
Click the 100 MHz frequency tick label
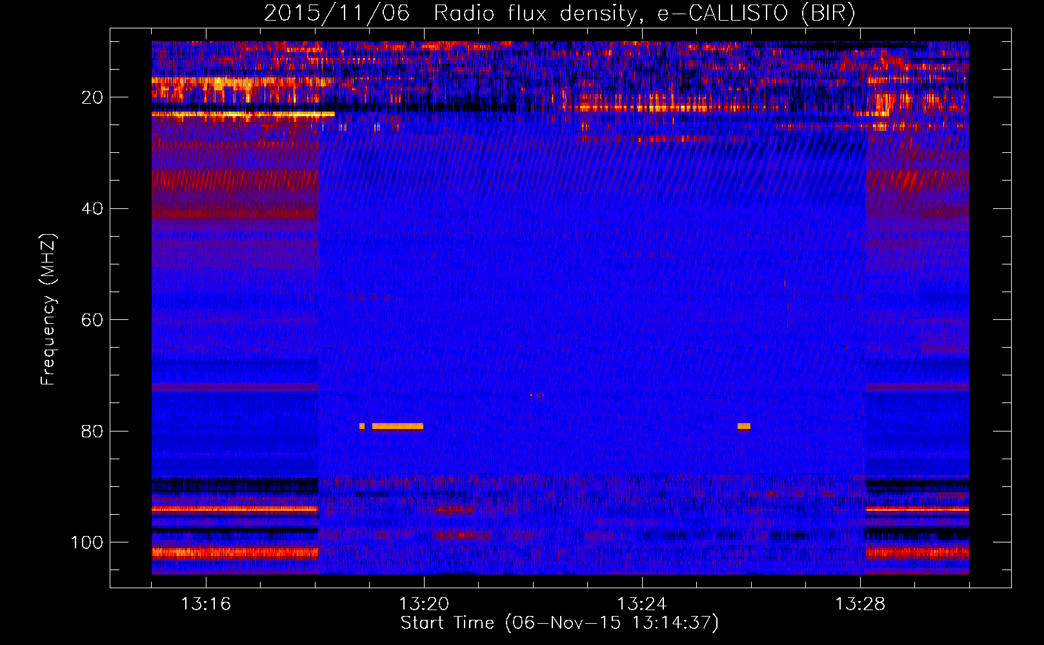[x=87, y=542]
